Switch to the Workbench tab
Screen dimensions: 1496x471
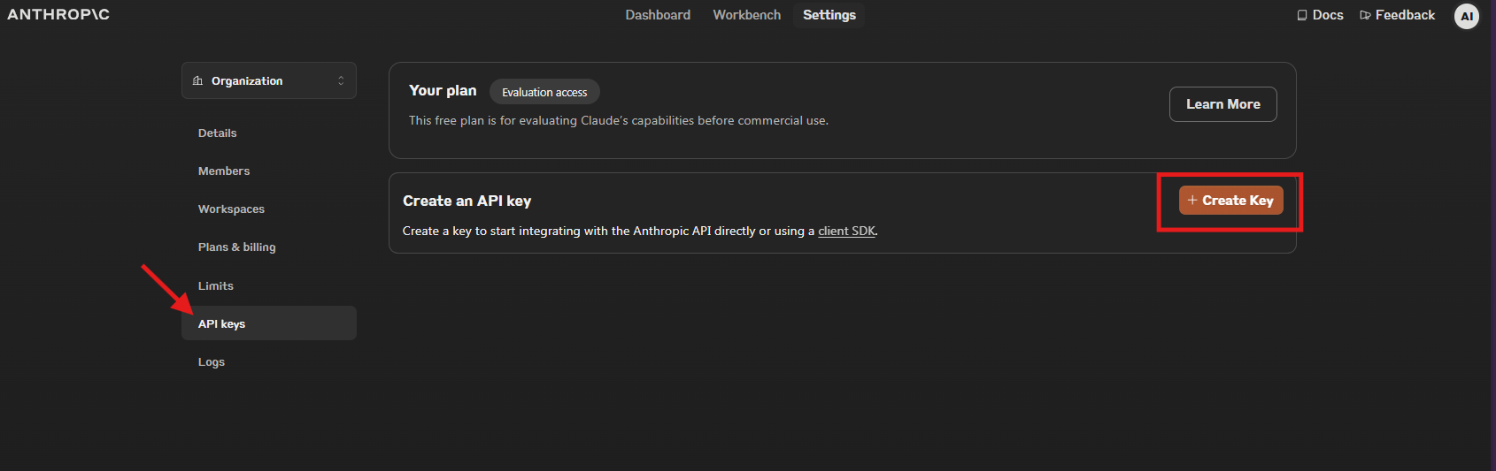[x=747, y=15]
